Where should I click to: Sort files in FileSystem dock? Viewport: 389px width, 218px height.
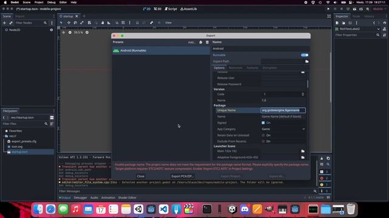pyautogui.click(x=52, y=124)
